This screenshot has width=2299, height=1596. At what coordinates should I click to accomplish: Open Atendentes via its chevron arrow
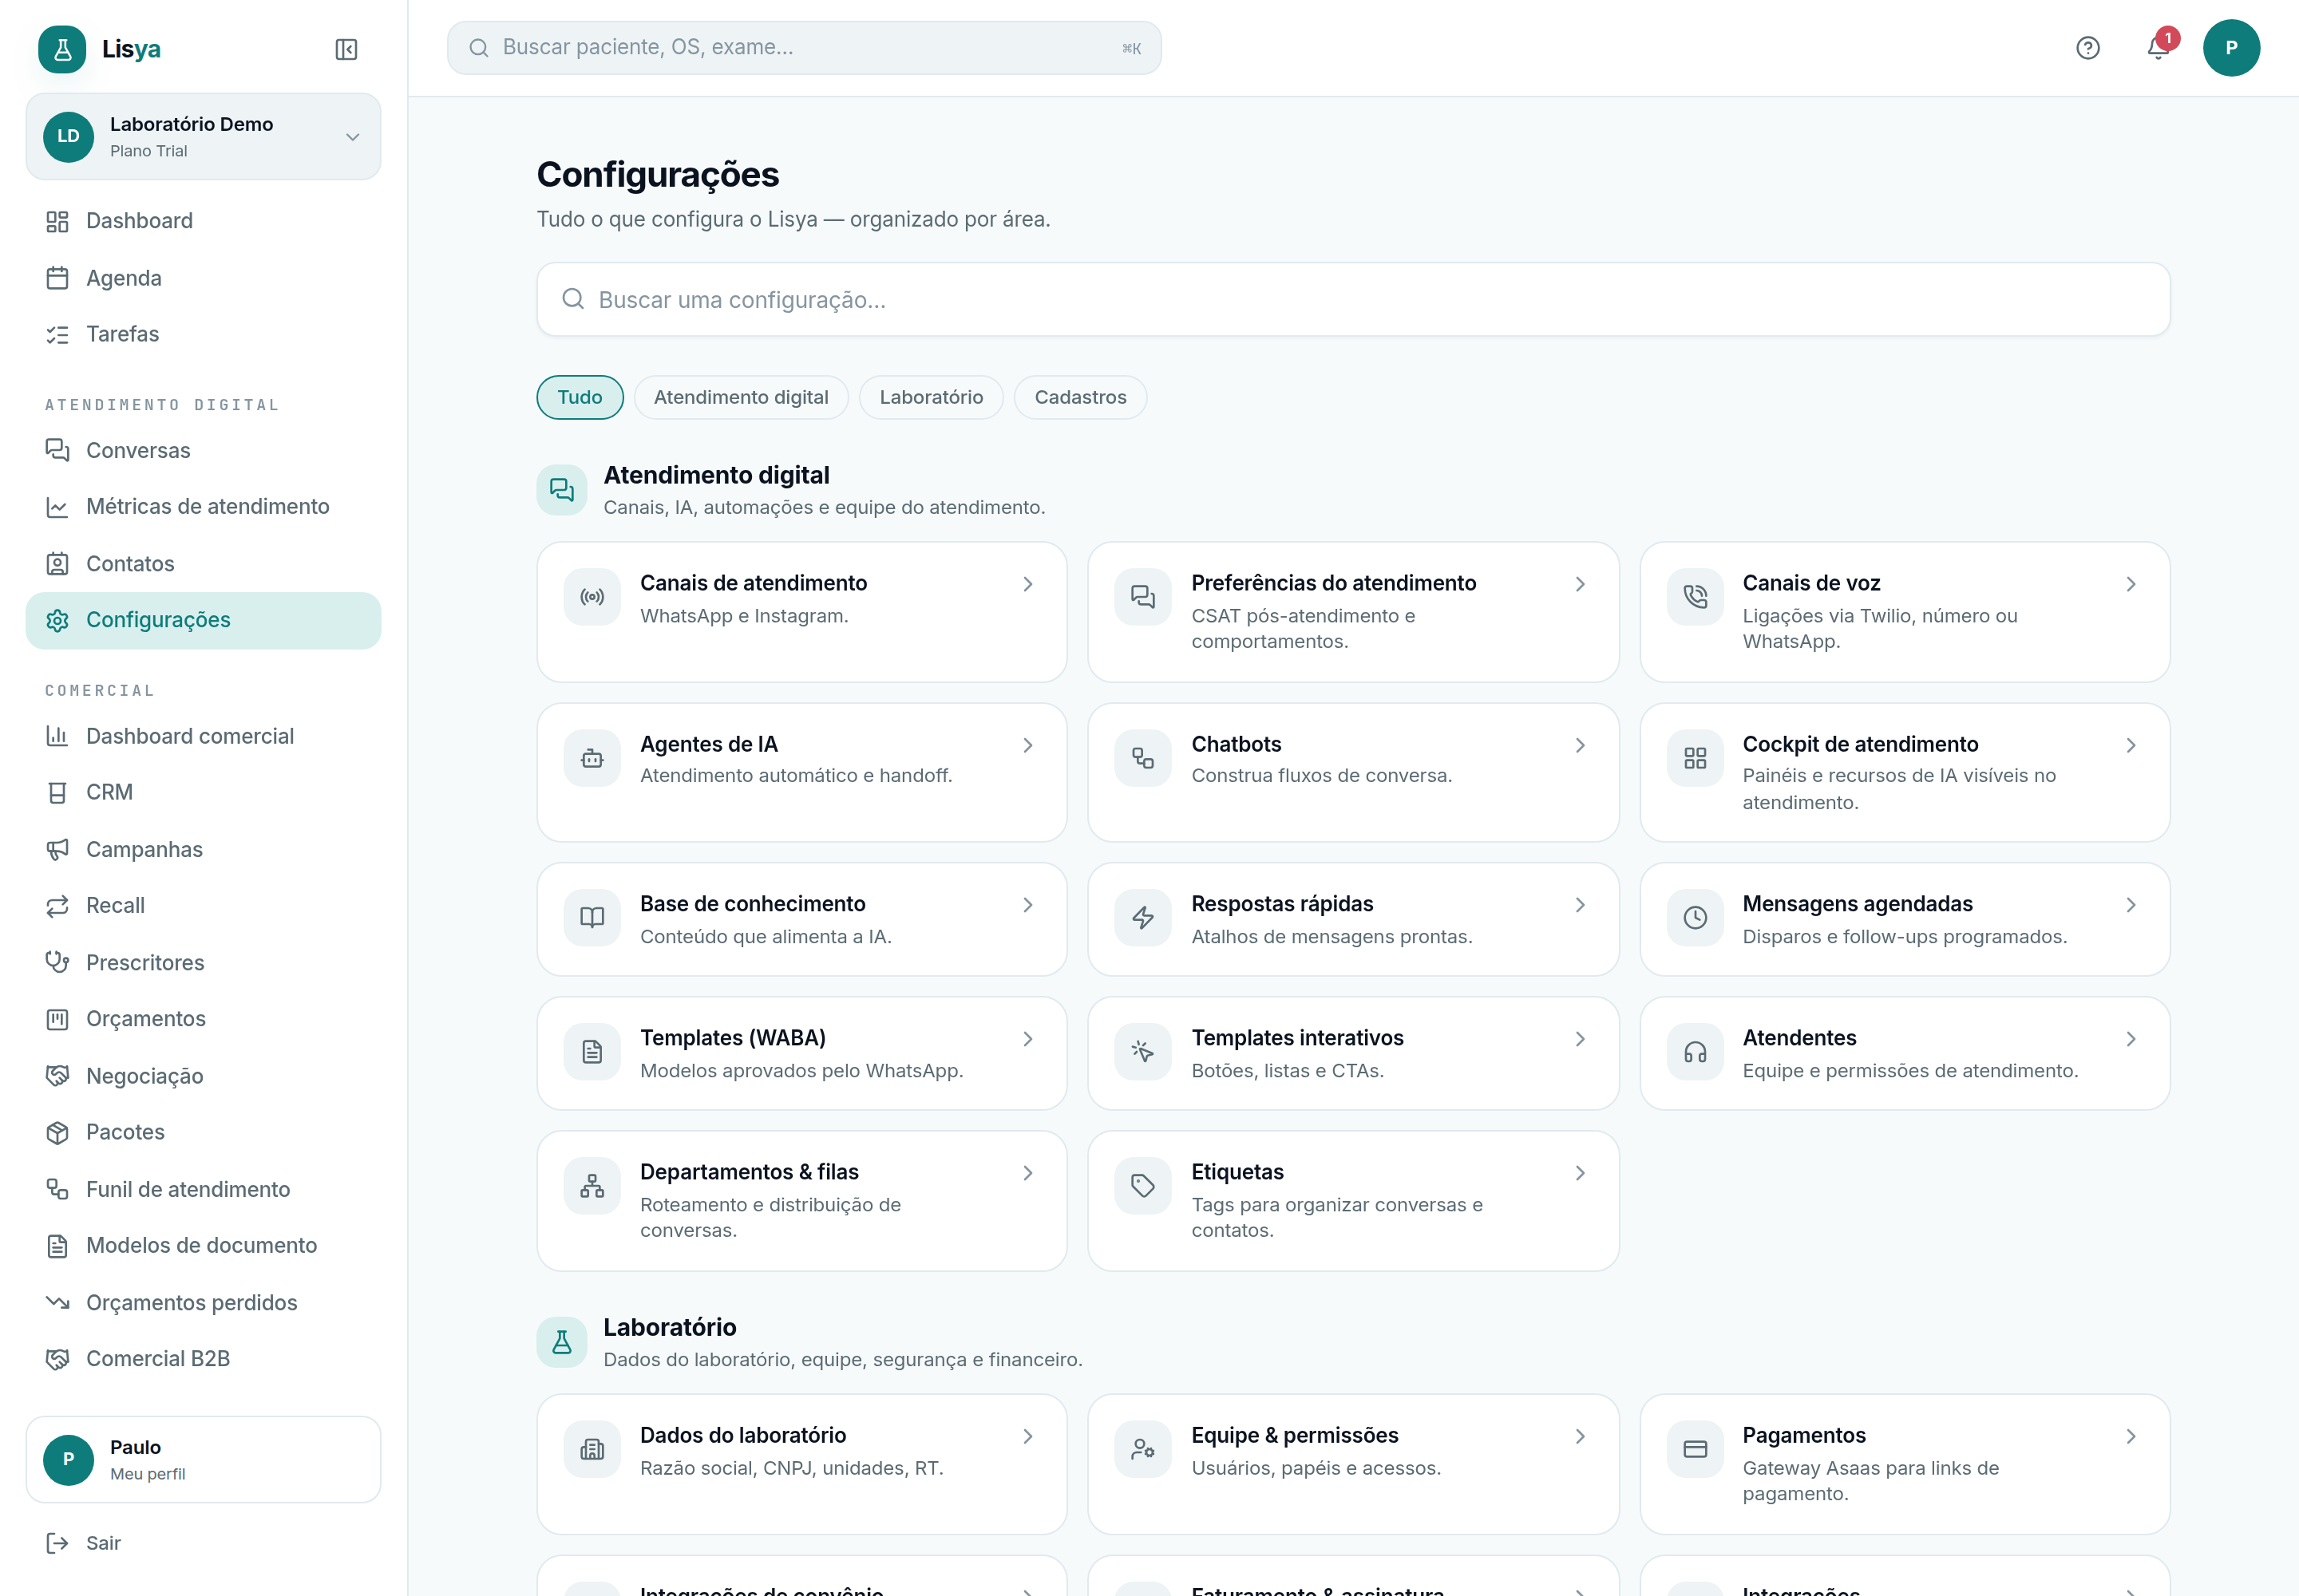(x=2131, y=1039)
